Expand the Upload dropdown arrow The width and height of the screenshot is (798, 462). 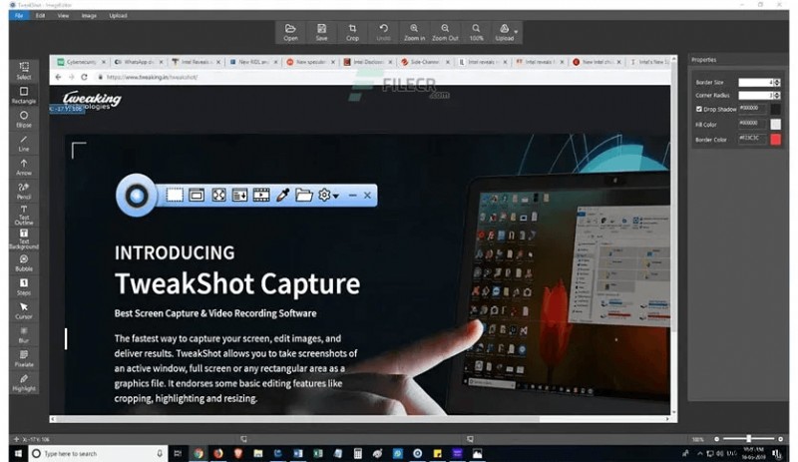point(516,32)
